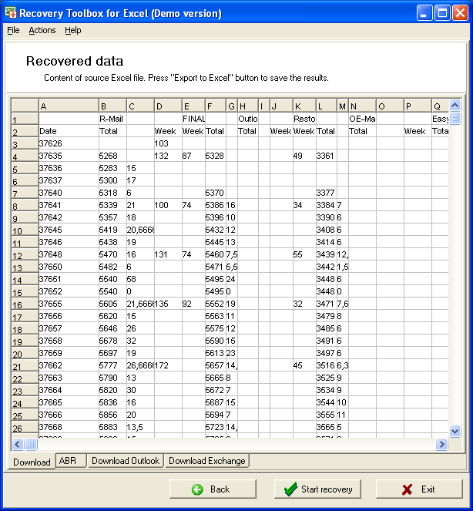Click cell containing 37668
The width and height of the screenshot is (473, 511).
coord(69,427)
